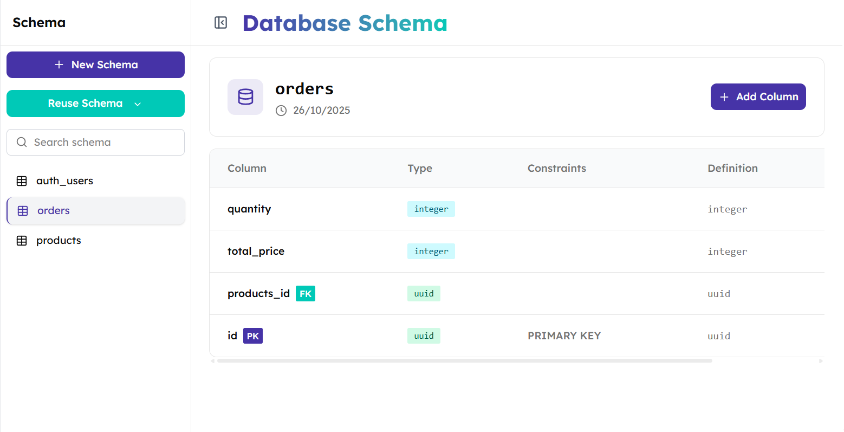
Task: Click the Constraints column header
Action: [x=557, y=168]
